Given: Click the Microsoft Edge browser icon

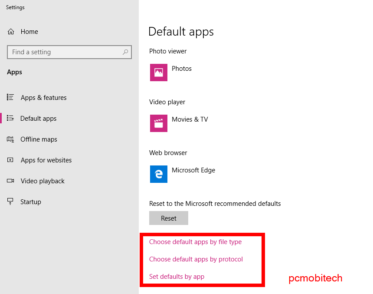Looking at the screenshot, I should 159,174.
